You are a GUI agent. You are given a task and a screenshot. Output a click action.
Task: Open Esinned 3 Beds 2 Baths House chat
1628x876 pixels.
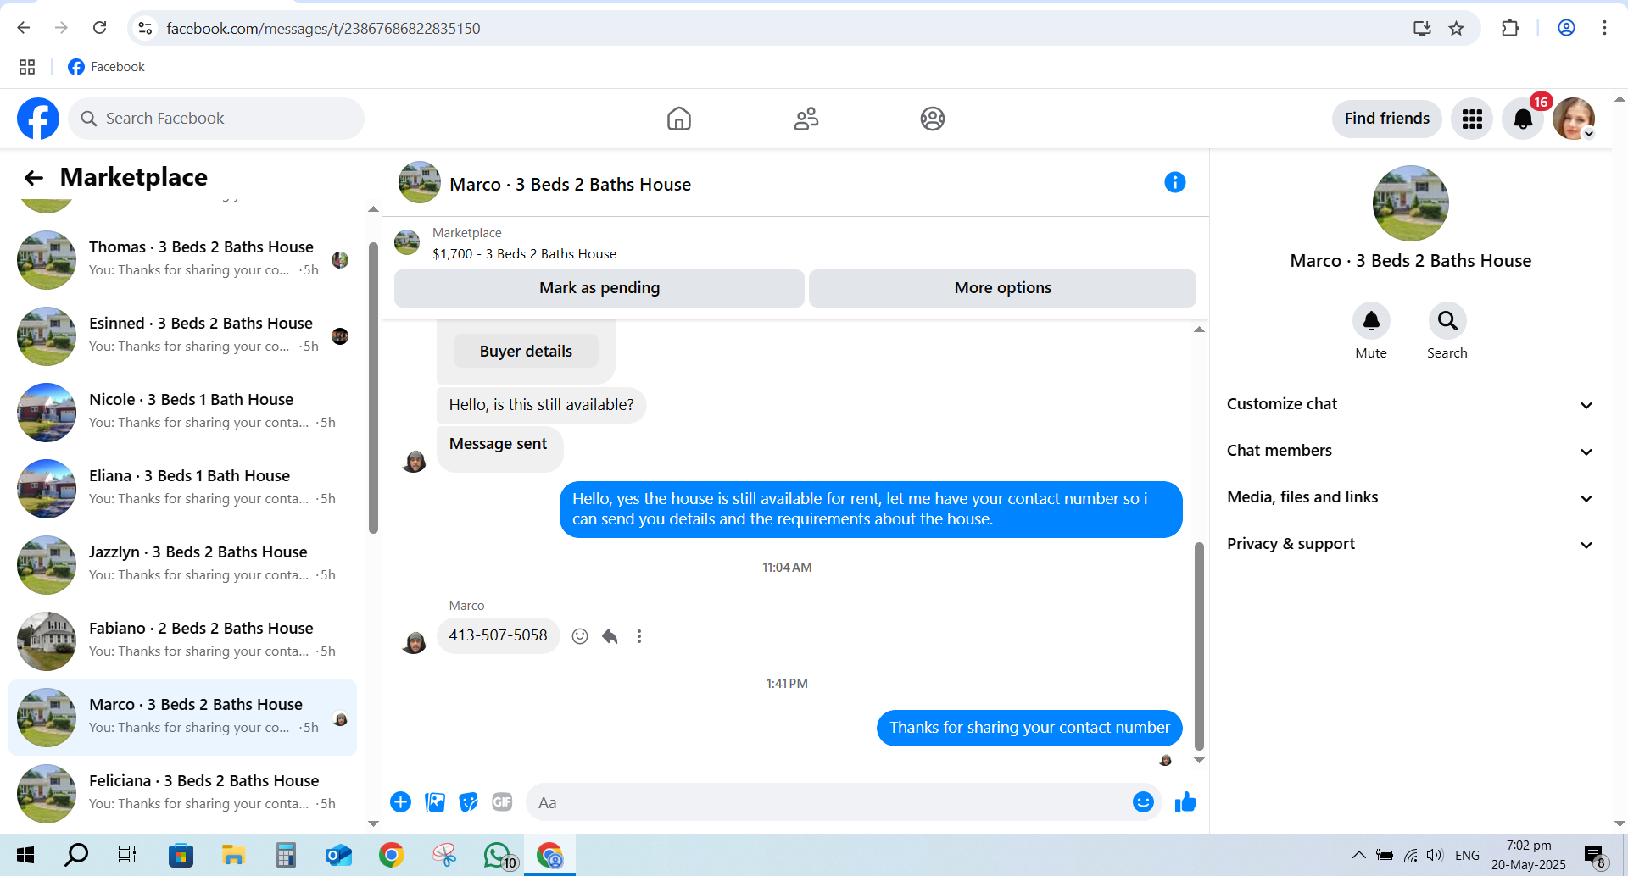[182, 335]
